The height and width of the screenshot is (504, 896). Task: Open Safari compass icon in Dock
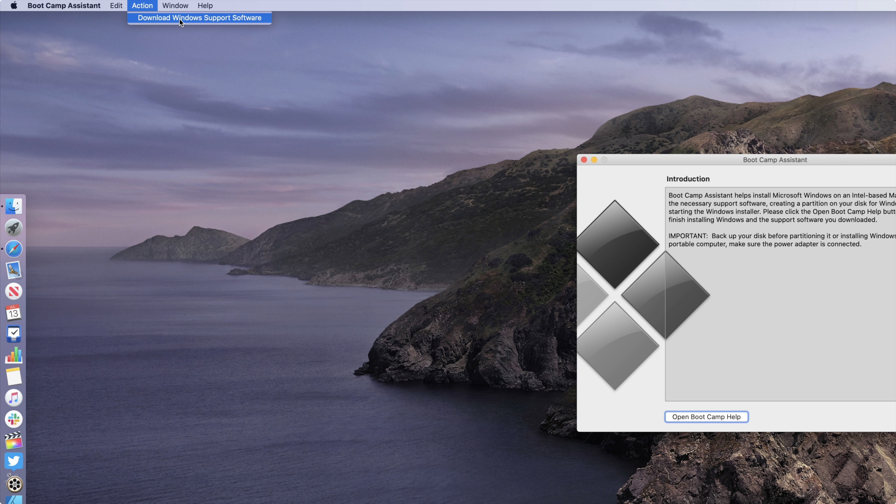(14, 249)
